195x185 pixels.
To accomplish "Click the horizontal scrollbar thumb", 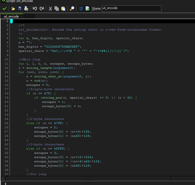I will coord(88,178).
